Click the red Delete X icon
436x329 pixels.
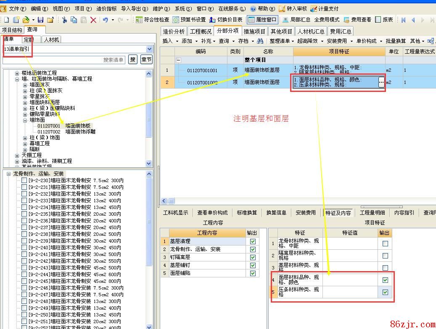93,20
